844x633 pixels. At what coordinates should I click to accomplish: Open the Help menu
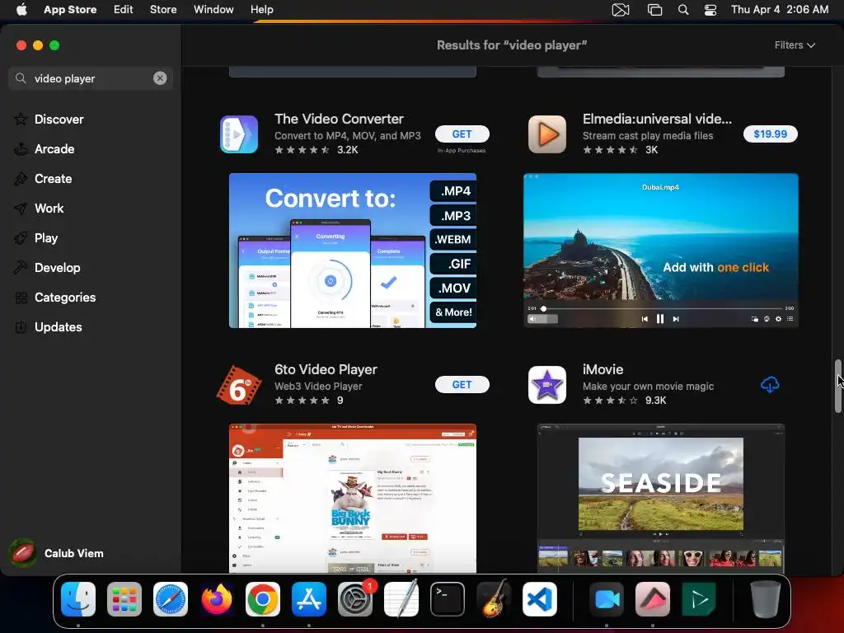point(261,10)
